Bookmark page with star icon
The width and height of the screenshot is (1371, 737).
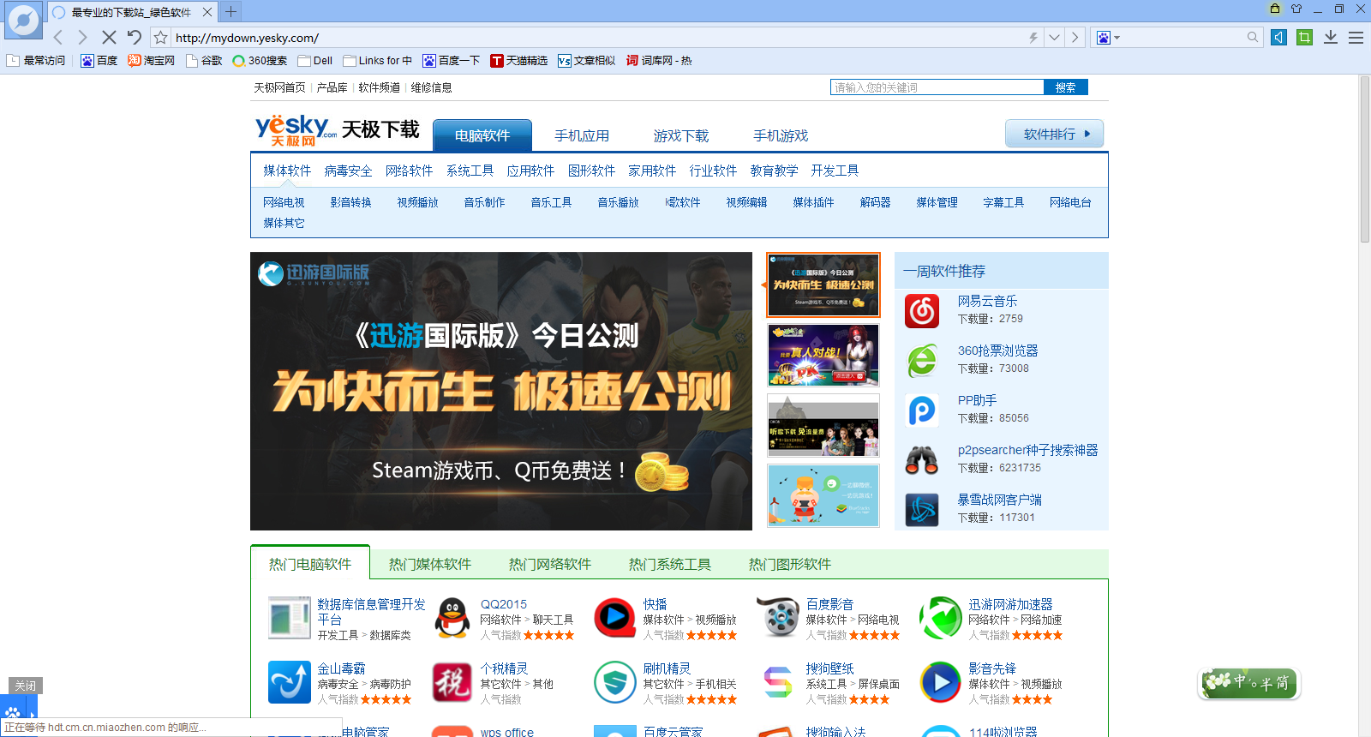160,38
